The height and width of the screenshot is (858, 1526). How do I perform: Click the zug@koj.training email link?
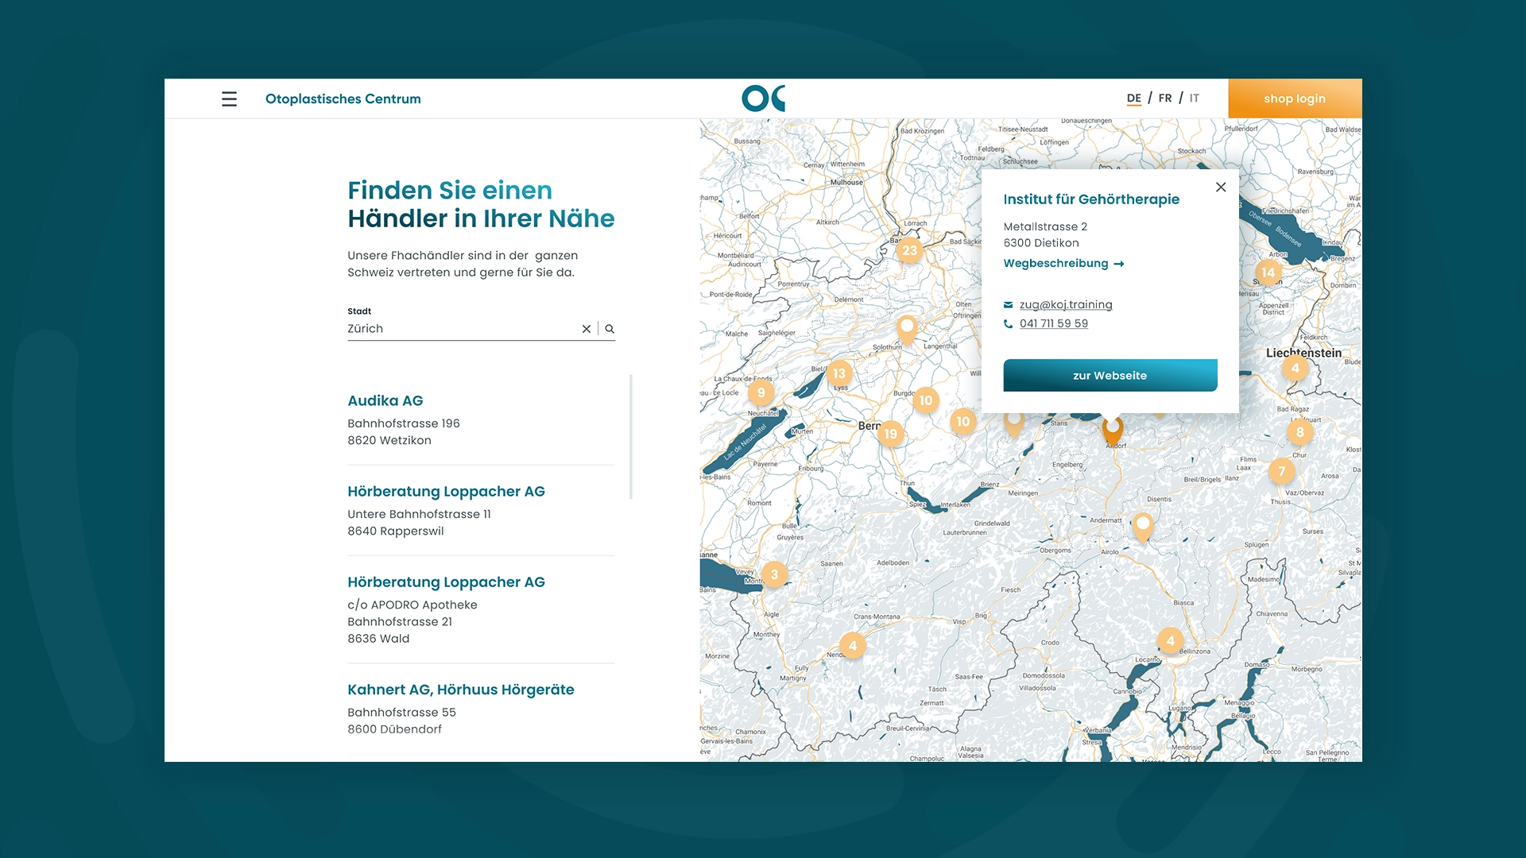coord(1066,304)
